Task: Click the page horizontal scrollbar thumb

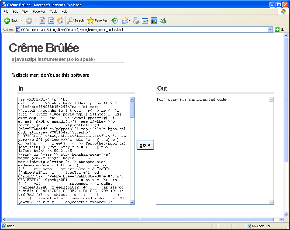Action: click(x=140, y=219)
